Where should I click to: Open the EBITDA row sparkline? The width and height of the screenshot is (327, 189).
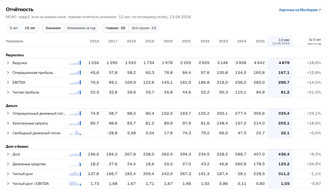tap(75, 82)
